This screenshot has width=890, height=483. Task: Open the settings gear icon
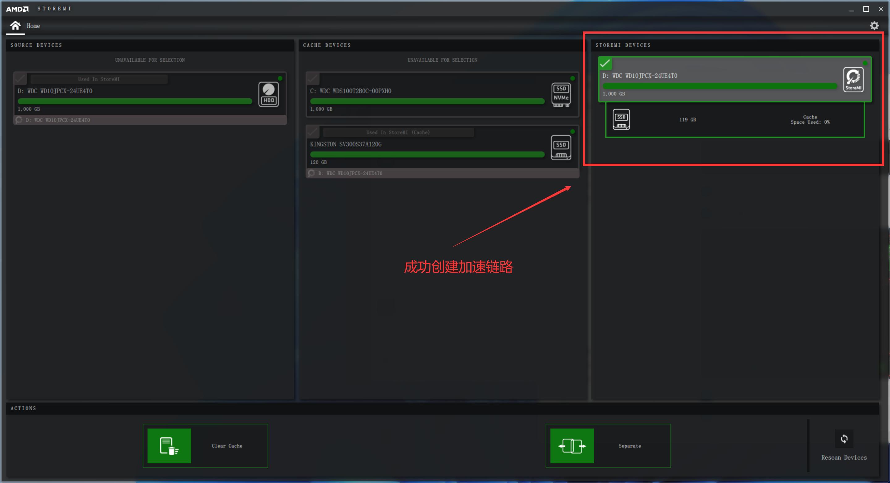pyautogui.click(x=874, y=26)
